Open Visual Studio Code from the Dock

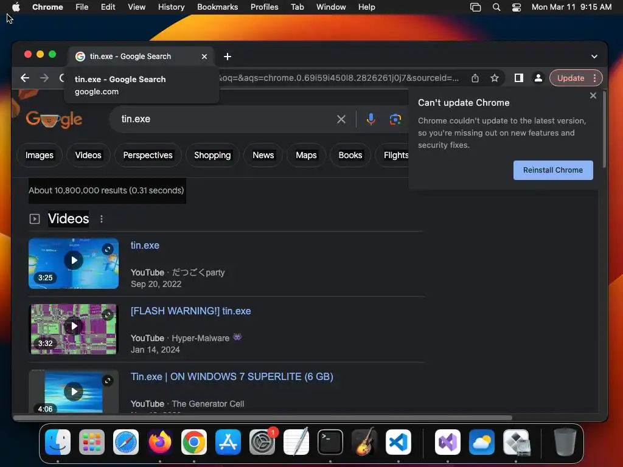click(398, 442)
